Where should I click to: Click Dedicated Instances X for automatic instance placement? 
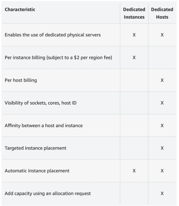[134, 171]
